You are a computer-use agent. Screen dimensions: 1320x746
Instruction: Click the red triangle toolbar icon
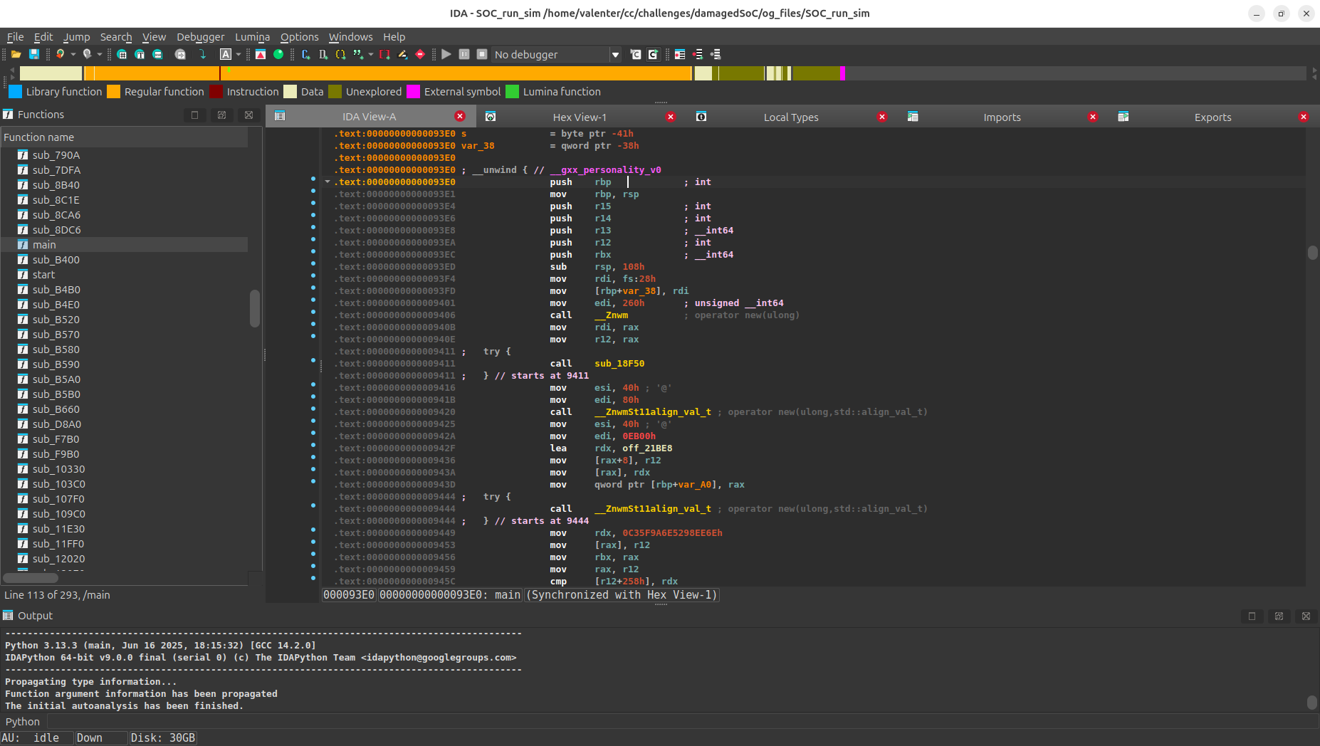(261, 54)
